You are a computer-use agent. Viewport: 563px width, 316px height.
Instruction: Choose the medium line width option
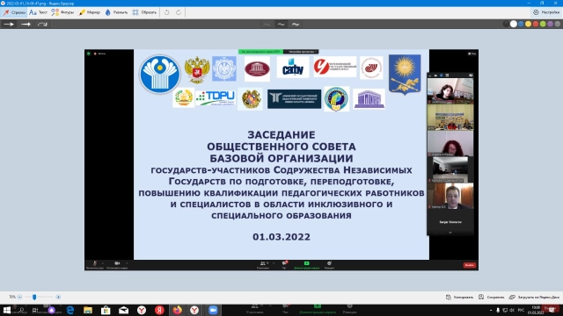pos(281,24)
